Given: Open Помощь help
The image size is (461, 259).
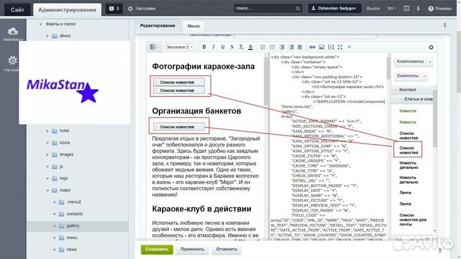Looking at the screenshot, I should point(440,8).
